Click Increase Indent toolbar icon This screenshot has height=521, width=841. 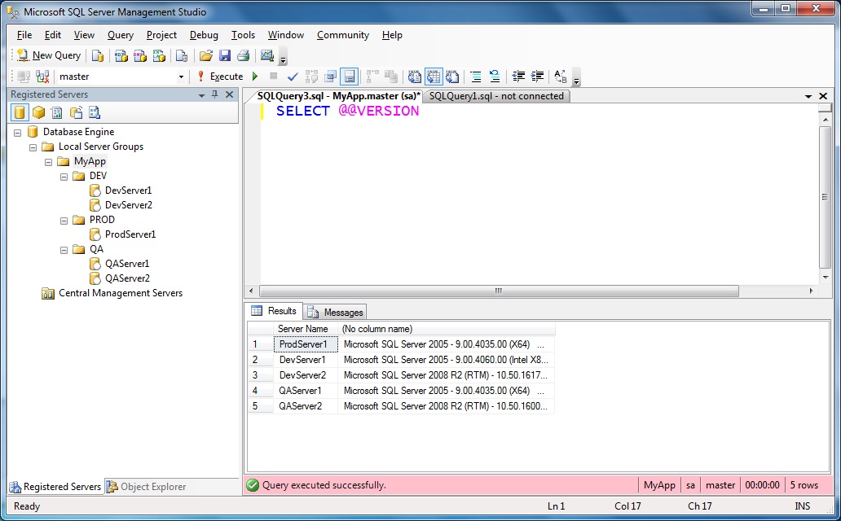pyautogui.click(x=537, y=77)
